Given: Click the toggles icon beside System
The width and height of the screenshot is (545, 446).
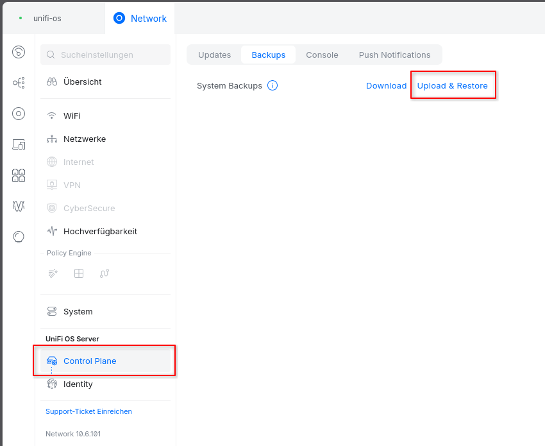Looking at the screenshot, I should pyautogui.click(x=52, y=311).
